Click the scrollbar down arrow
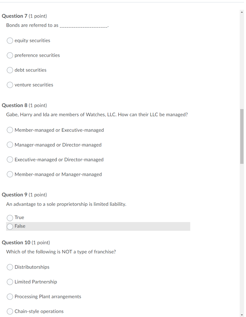The image size is (246, 317). [242, 314]
